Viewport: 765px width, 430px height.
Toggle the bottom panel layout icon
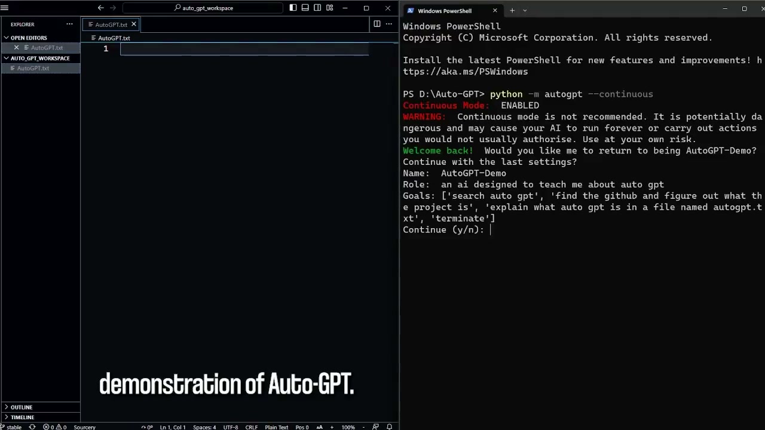(x=305, y=8)
